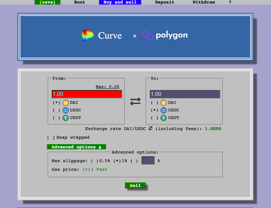
Task: Click the From amount input field
Action: point(87,94)
